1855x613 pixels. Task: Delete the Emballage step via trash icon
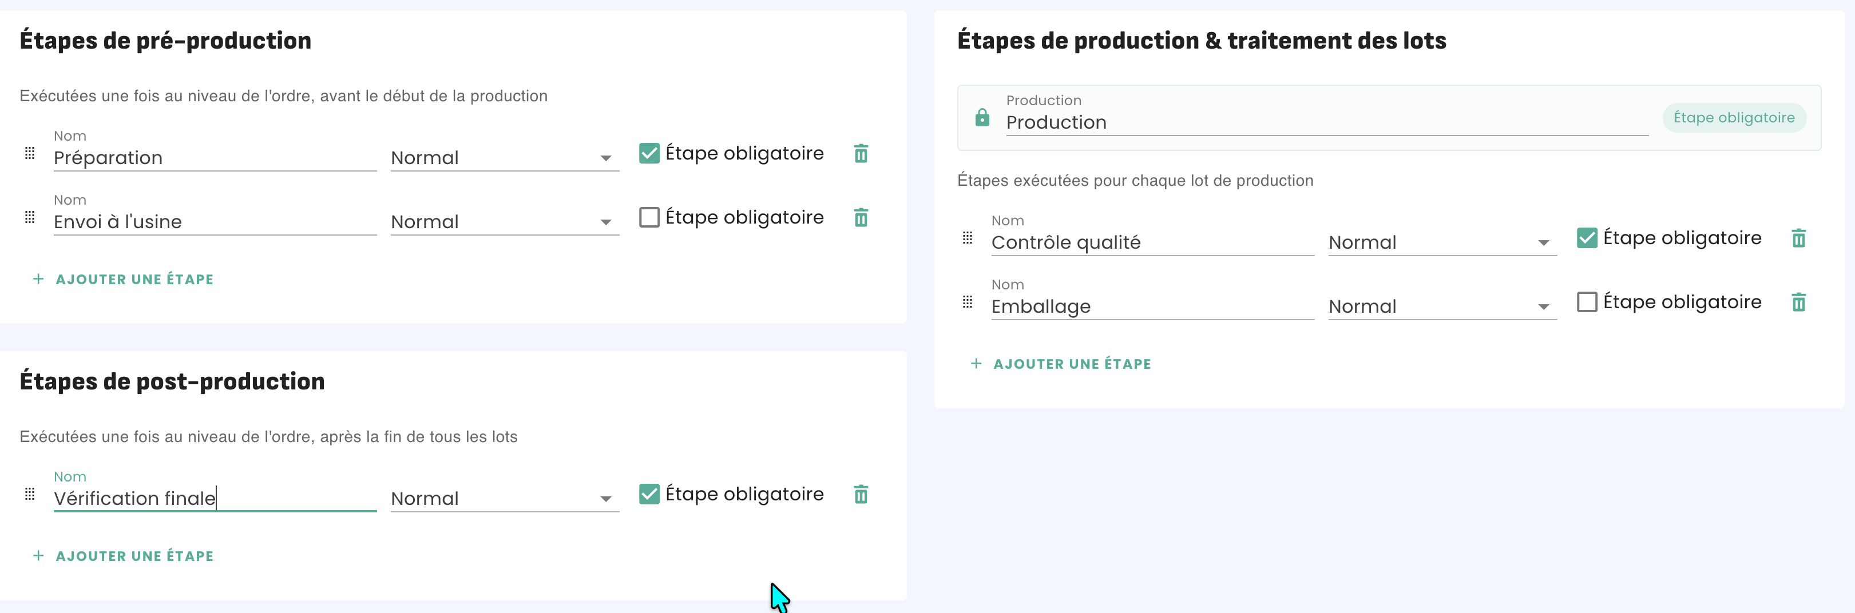1798,303
